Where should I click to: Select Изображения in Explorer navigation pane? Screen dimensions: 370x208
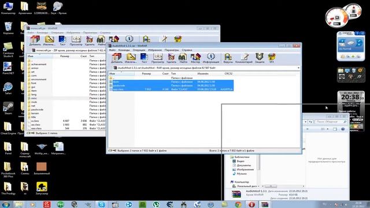point(245,169)
